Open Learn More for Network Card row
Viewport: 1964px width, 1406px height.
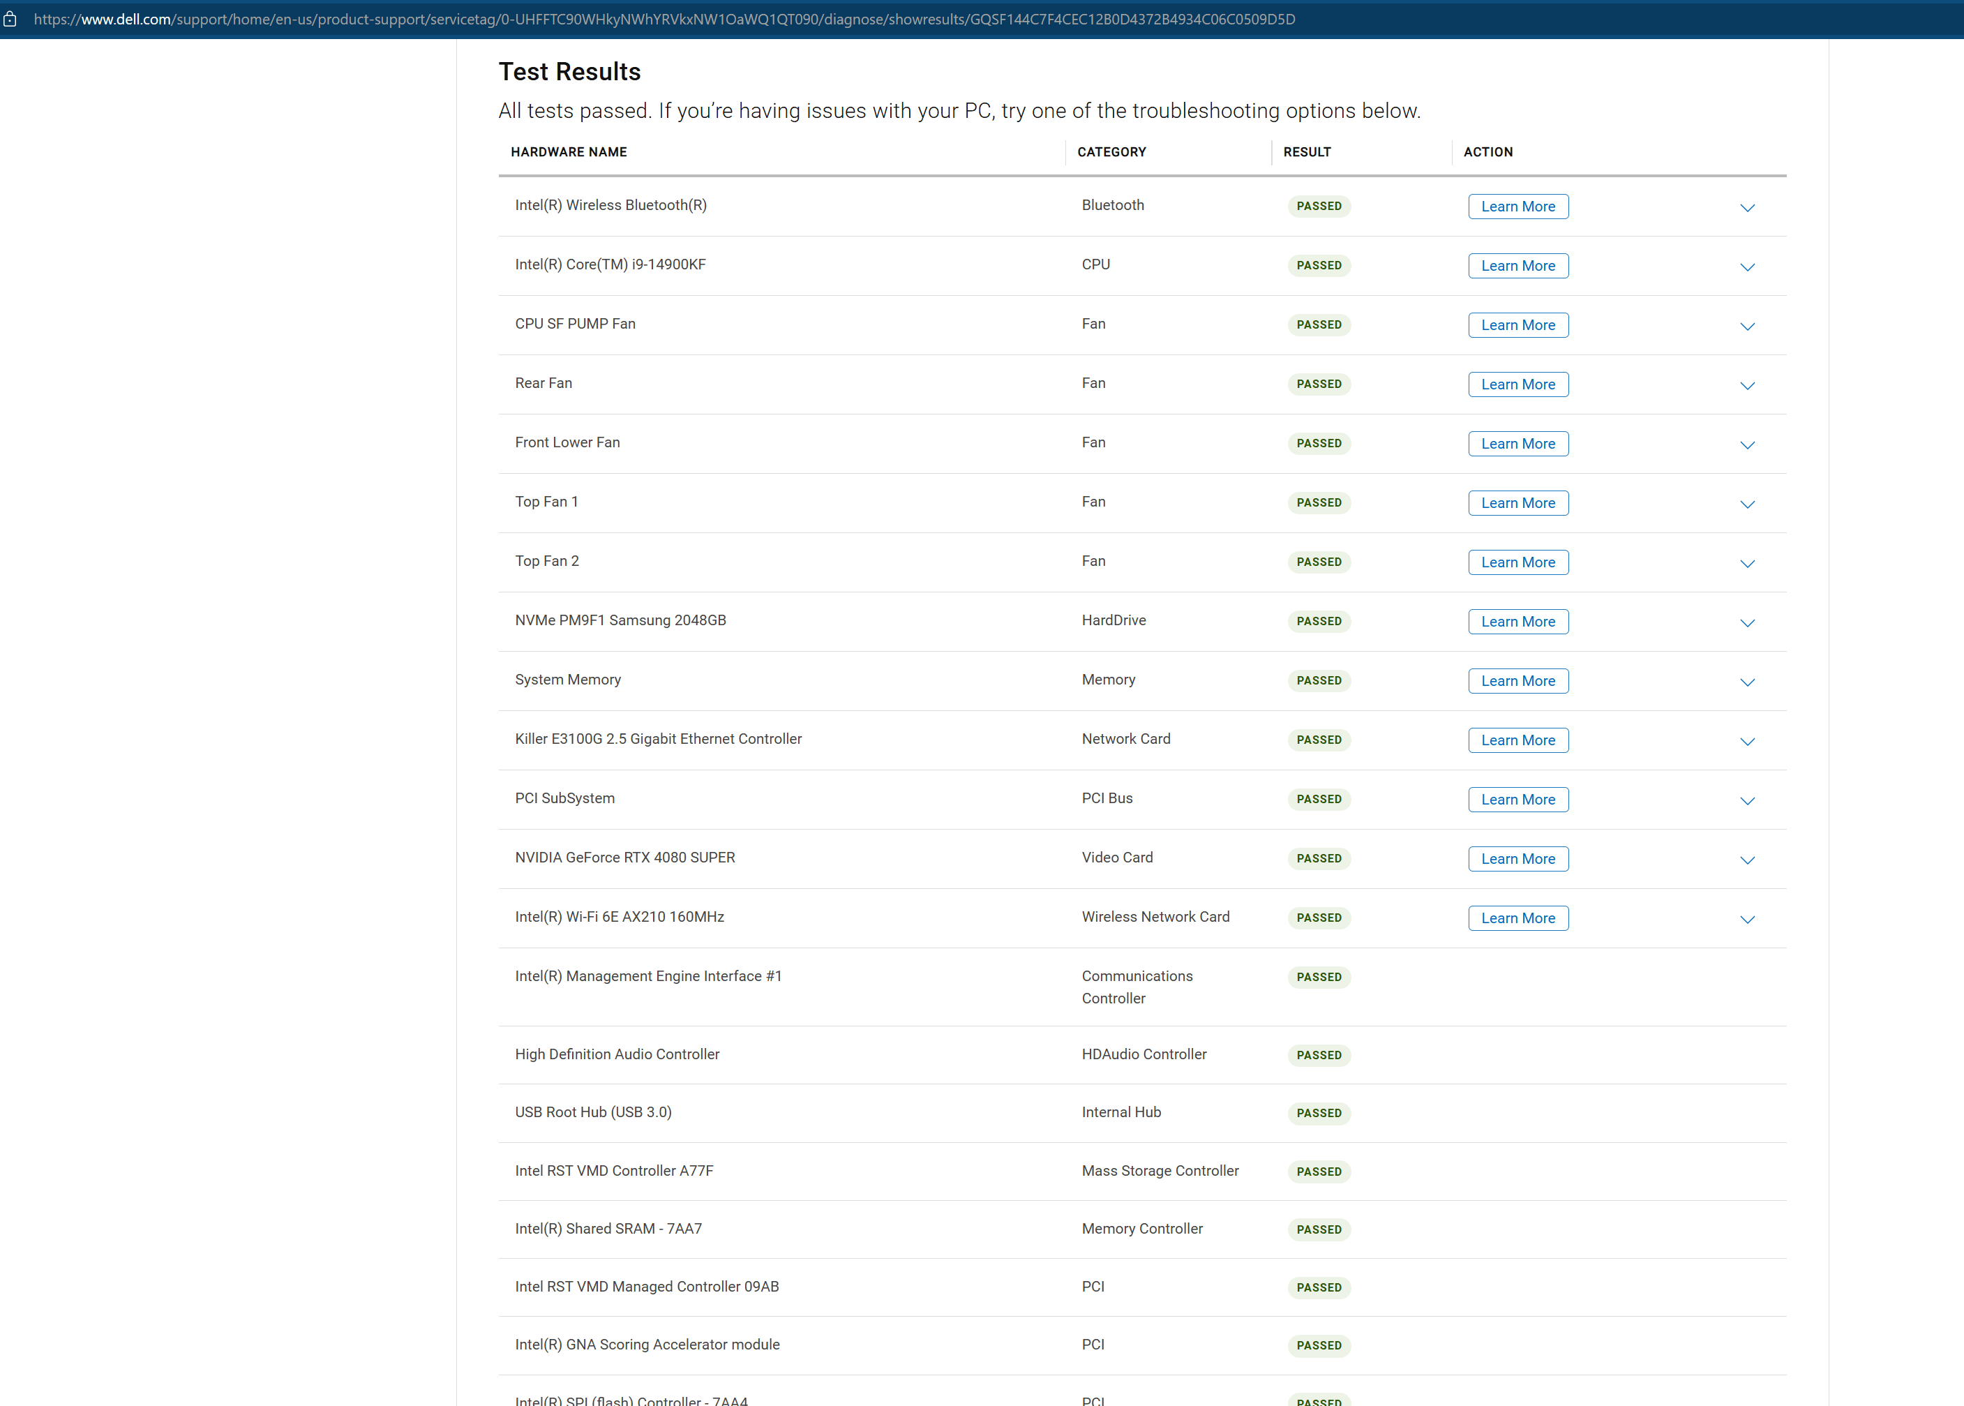click(1517, 740)
